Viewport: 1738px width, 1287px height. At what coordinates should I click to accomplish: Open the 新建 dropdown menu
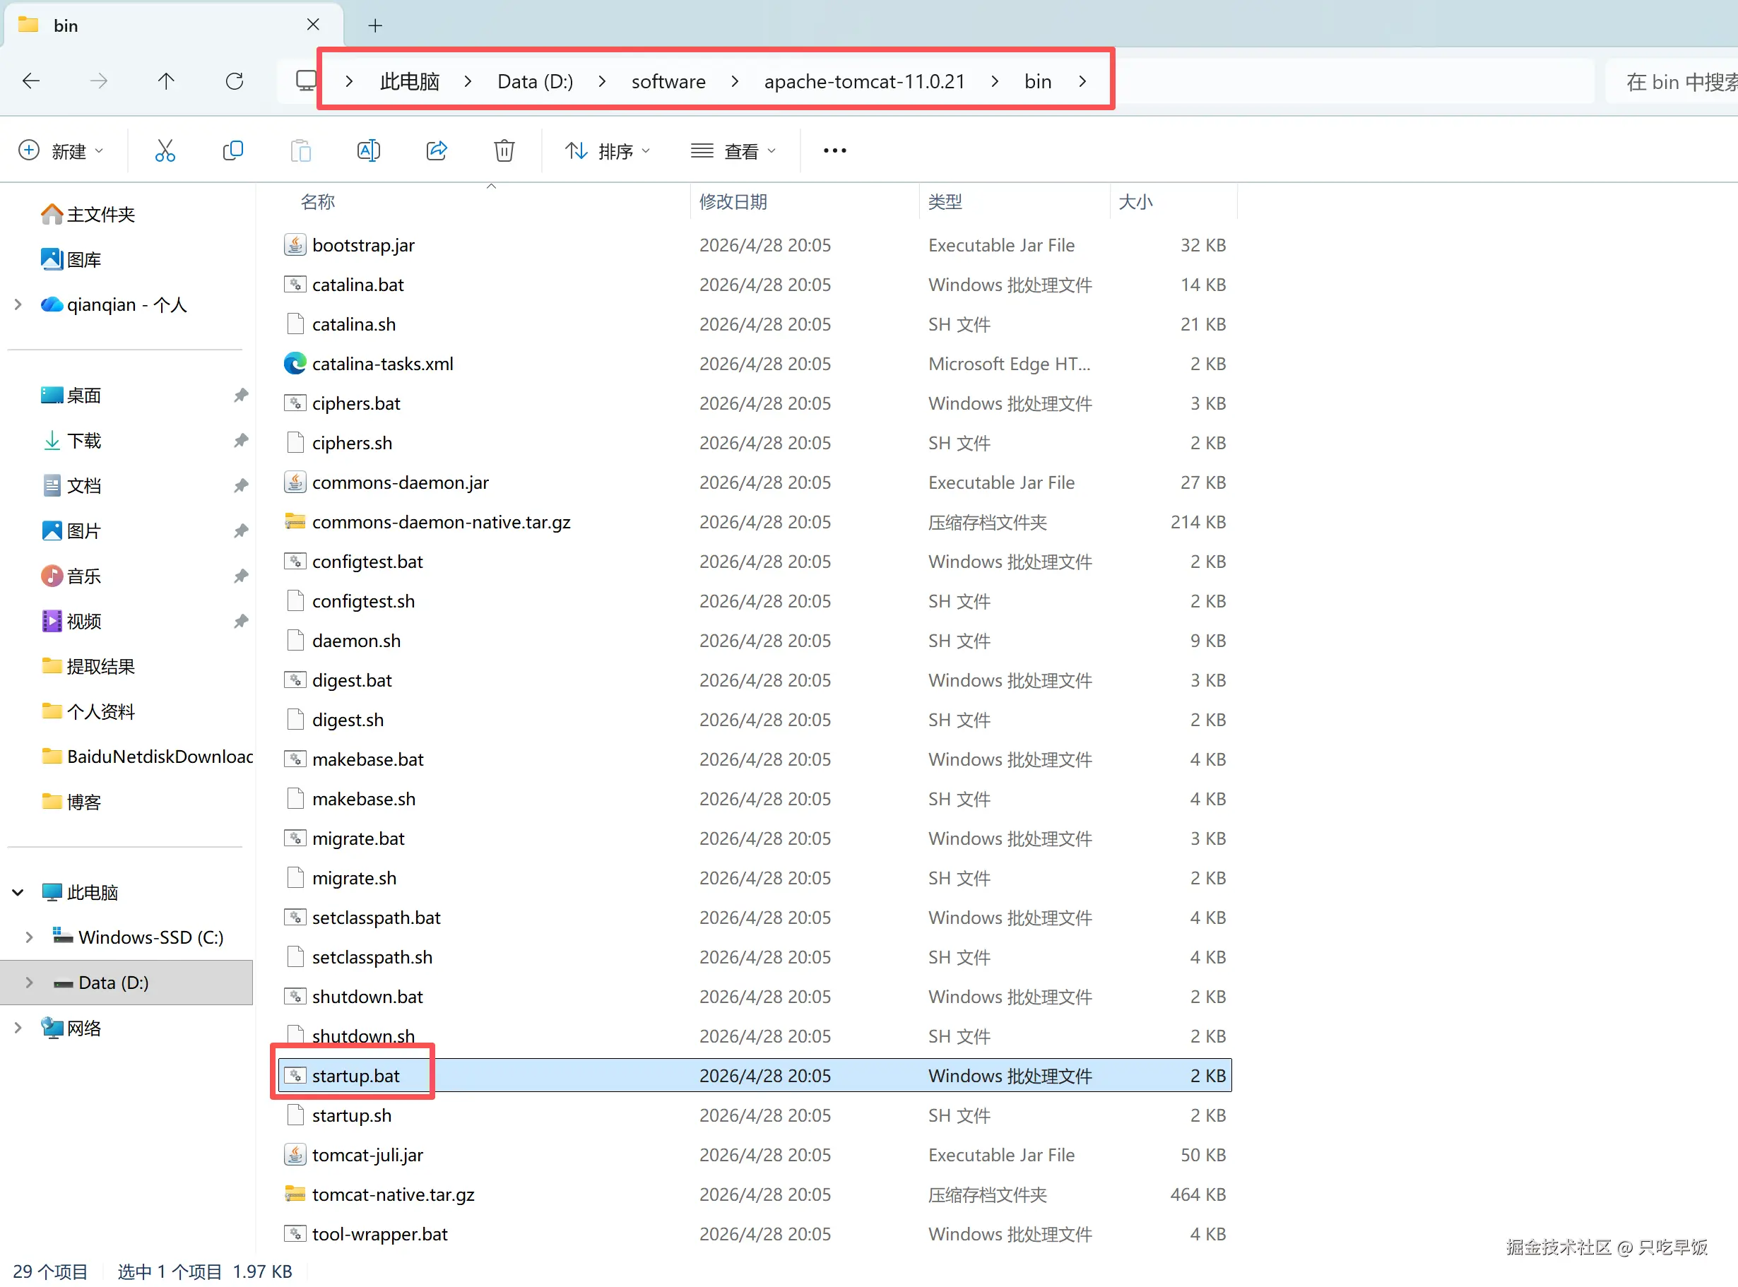pos(61,150)
